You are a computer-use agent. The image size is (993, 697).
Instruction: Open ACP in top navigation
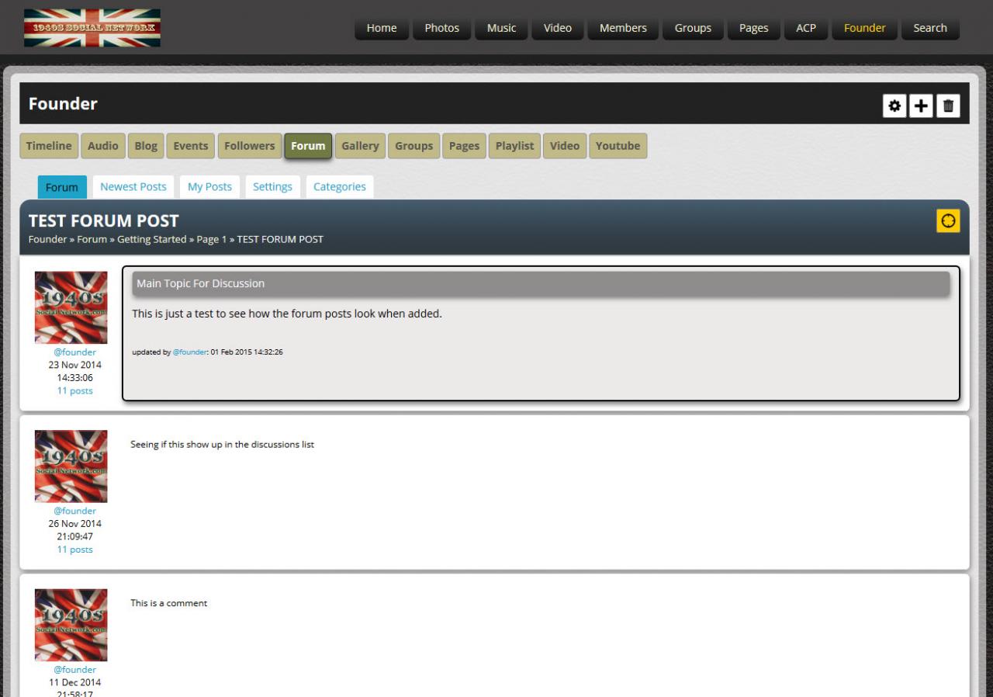pos(806,28)
